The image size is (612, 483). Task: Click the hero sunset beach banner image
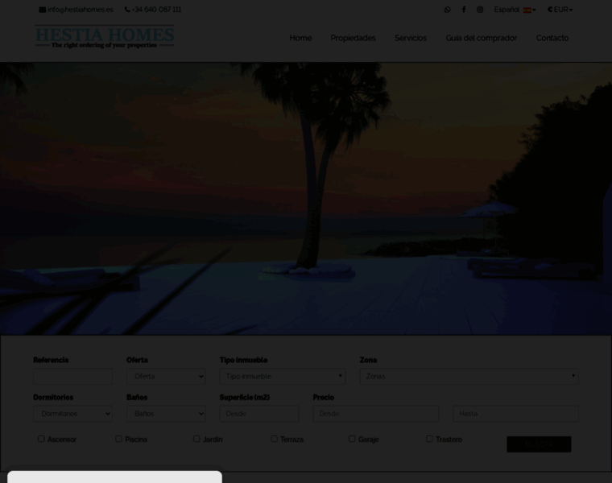pyautogui.click(x=306, y=199)
